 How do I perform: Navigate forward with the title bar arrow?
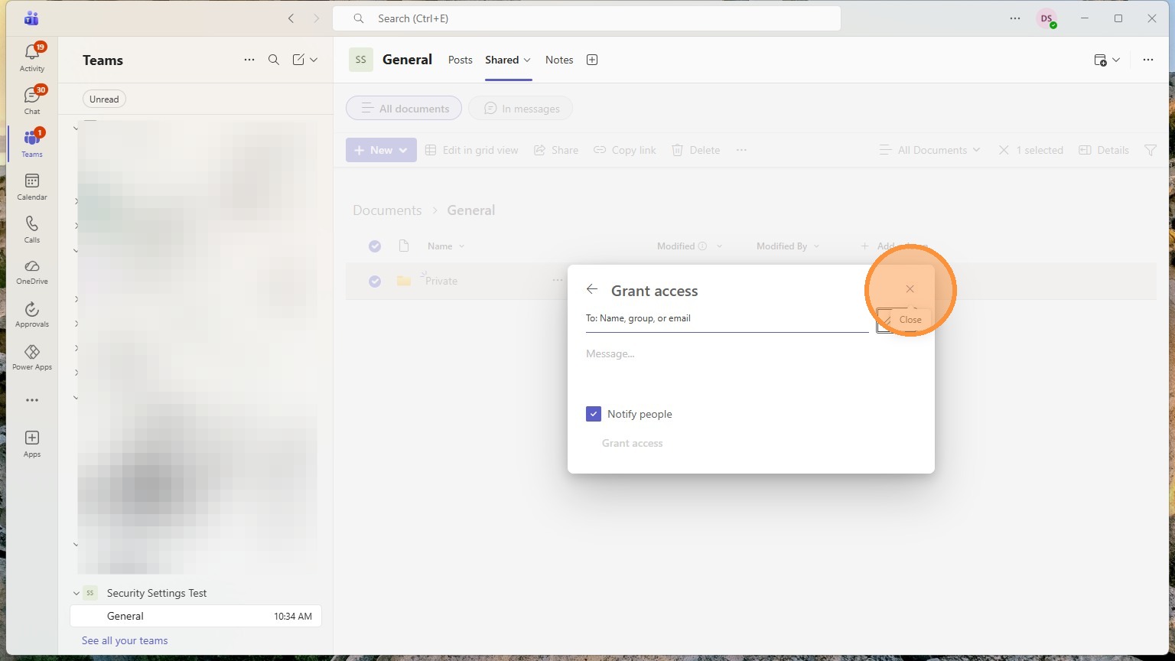317,18
